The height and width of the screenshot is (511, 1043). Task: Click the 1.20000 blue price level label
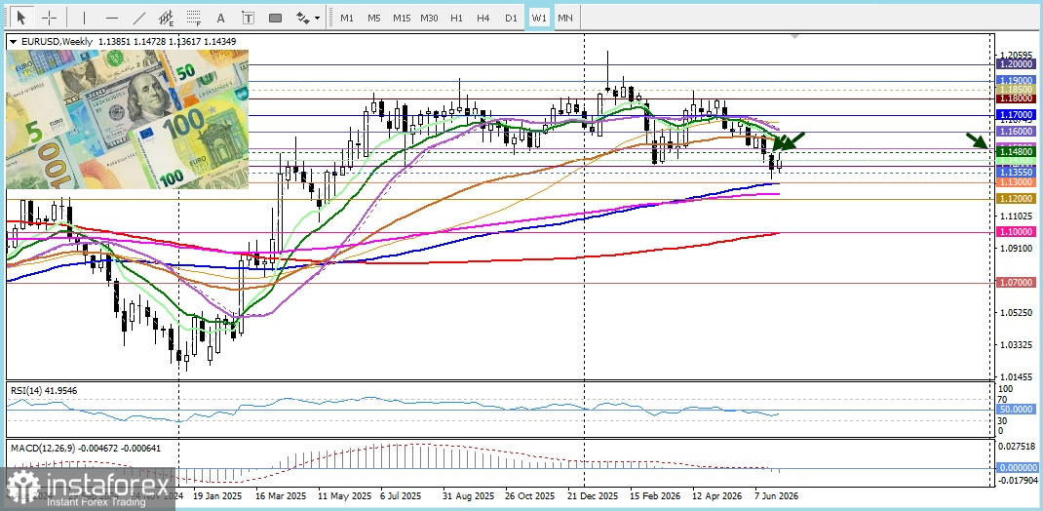[1017, 64]
